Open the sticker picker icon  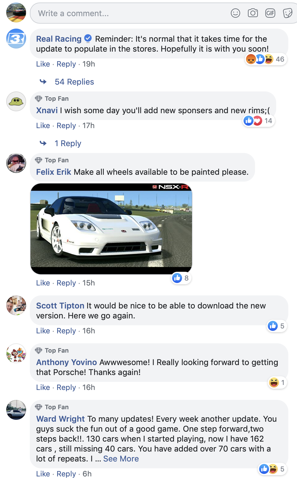288,13
